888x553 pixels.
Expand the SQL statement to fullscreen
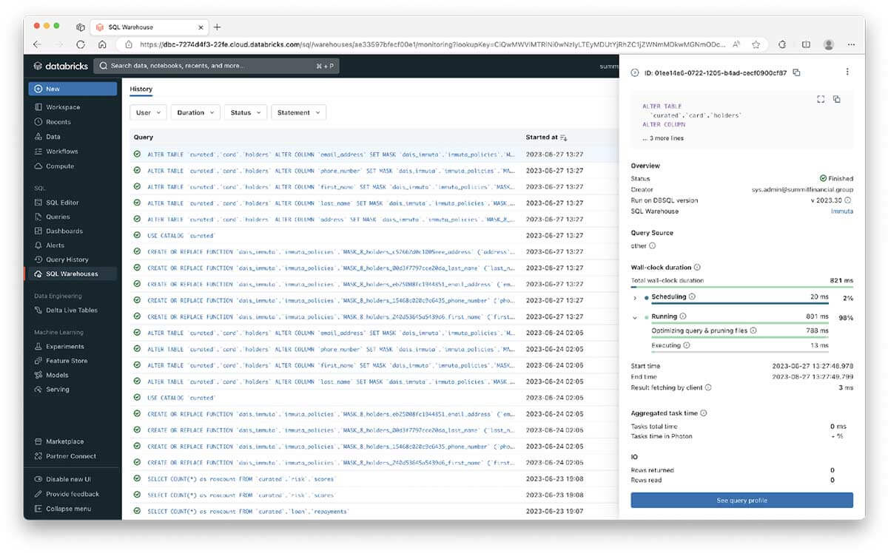tap(821, 99)
